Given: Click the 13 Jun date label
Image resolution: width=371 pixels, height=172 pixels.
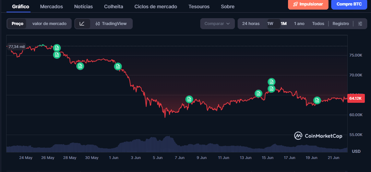Looking at the screenshot, I should 246,158.
